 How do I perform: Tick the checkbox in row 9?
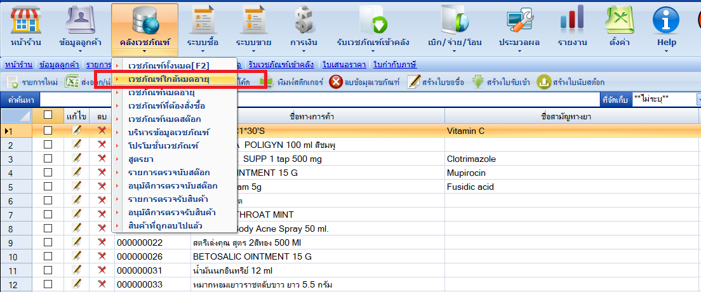[48, 242]
